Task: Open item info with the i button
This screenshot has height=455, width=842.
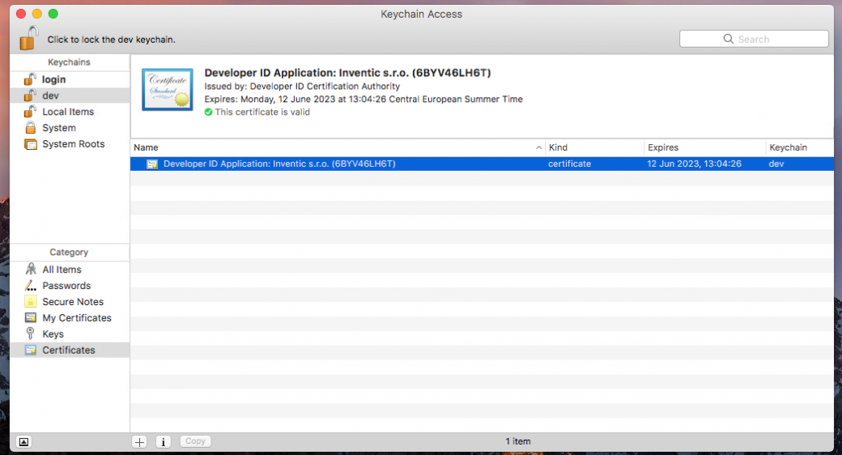Action: tap(164, 441)
